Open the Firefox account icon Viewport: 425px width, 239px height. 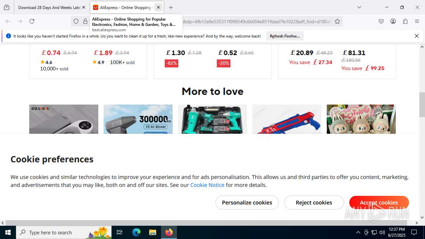[393, 21]
